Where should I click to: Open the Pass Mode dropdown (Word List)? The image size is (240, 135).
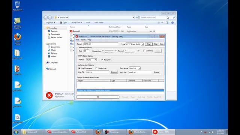tap(139, 68)
